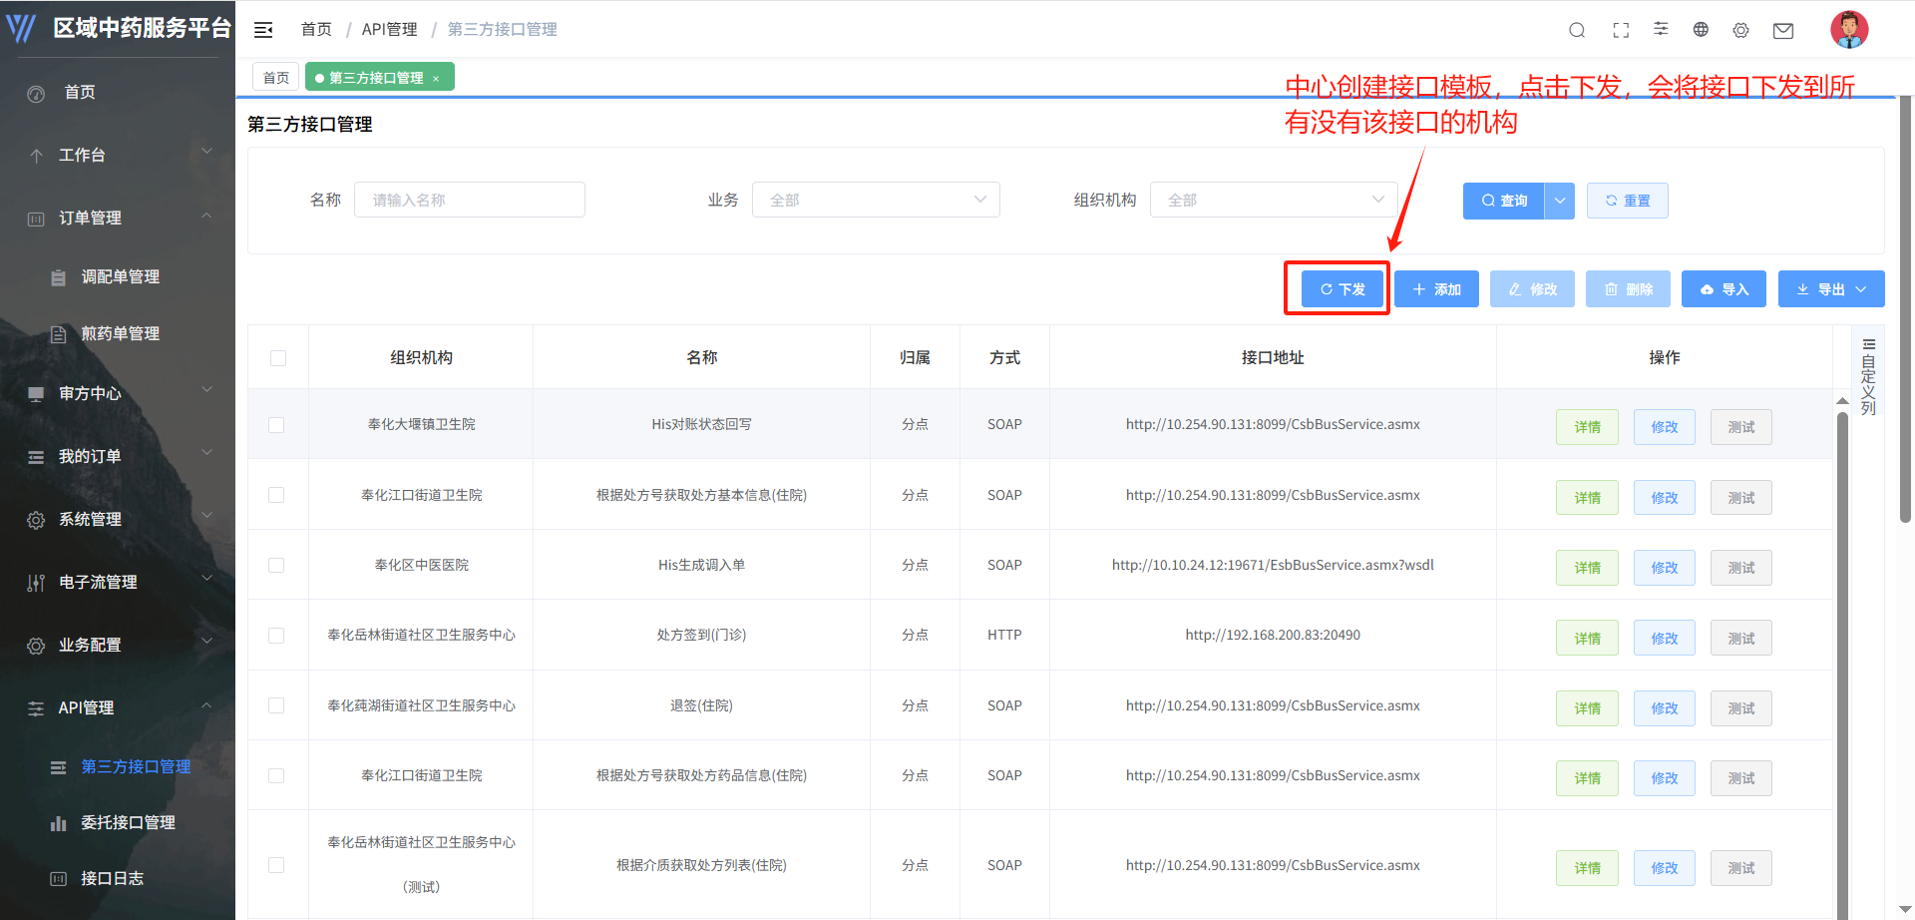This screenshot has width=1915, height=920.
Task: Toggle the select-all header checkbox
Action: pos(278,358)
